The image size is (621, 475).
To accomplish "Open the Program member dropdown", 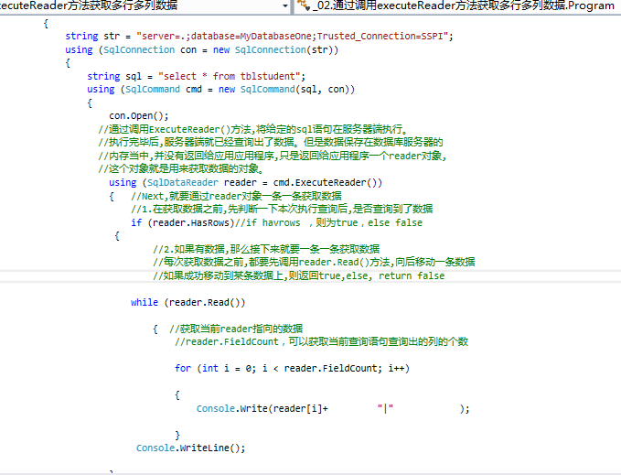I will (458, 6).
